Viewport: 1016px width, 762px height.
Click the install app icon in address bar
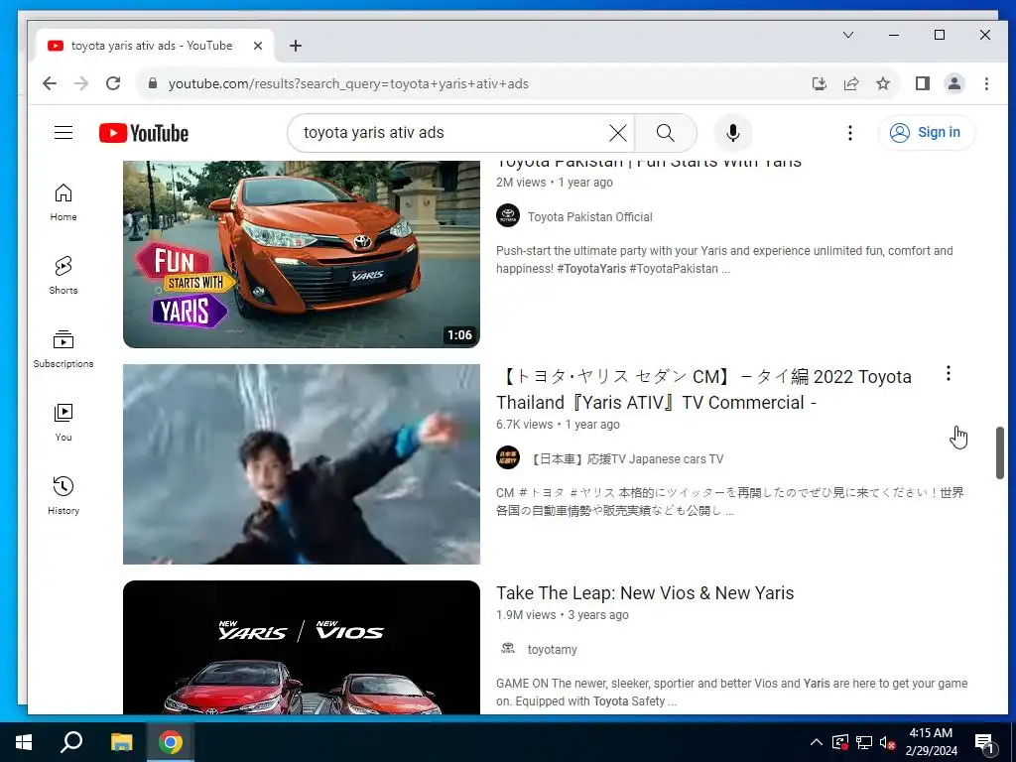tap(819, 83)
